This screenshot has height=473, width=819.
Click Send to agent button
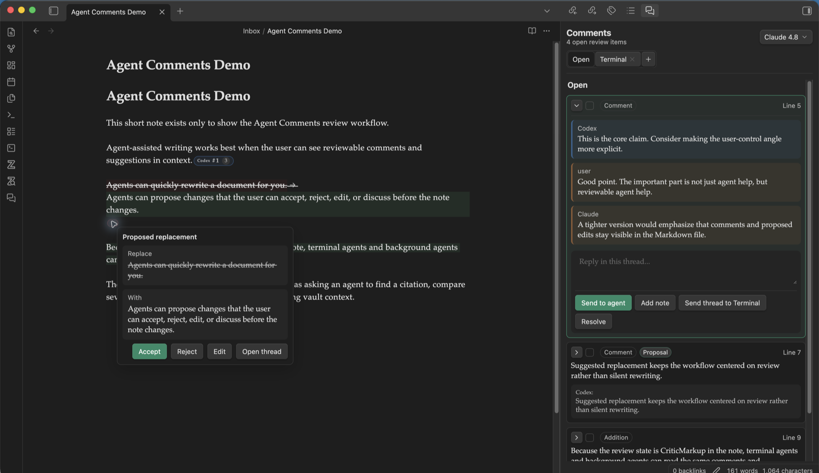coord(603,303)
